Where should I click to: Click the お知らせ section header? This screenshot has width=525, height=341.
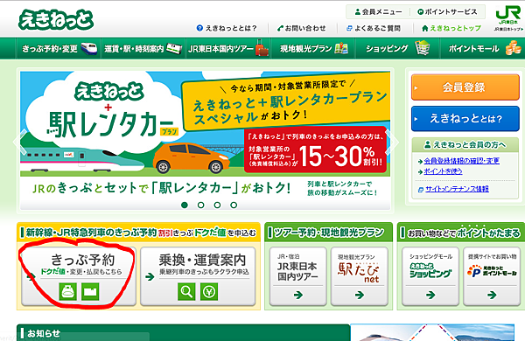[184, 333]
